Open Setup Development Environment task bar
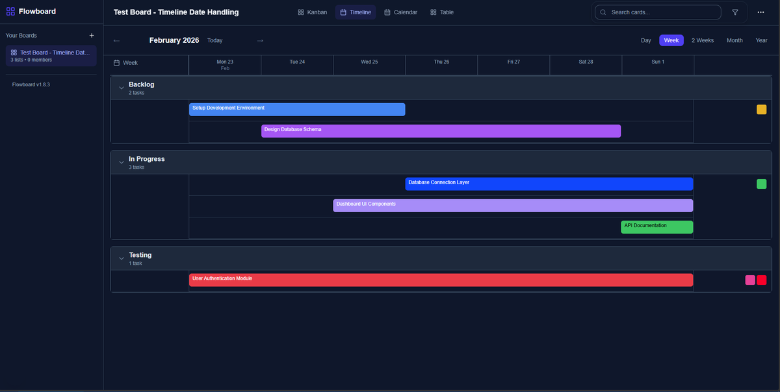The height and width of the screenshot is (392, 780). (x=297, y=109)
